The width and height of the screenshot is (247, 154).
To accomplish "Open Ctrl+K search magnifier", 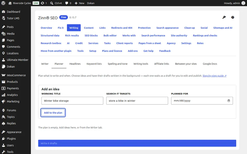I will [51, 3].
